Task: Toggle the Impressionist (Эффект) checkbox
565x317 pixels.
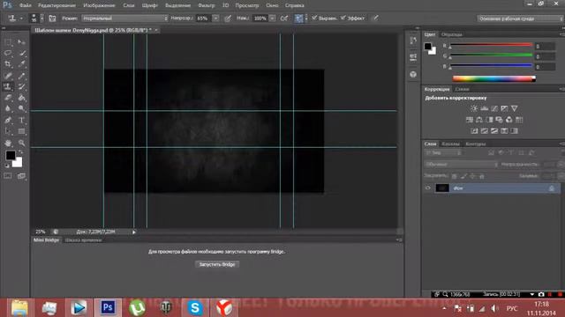Action: pyautogui.click(x=343, y=18)
